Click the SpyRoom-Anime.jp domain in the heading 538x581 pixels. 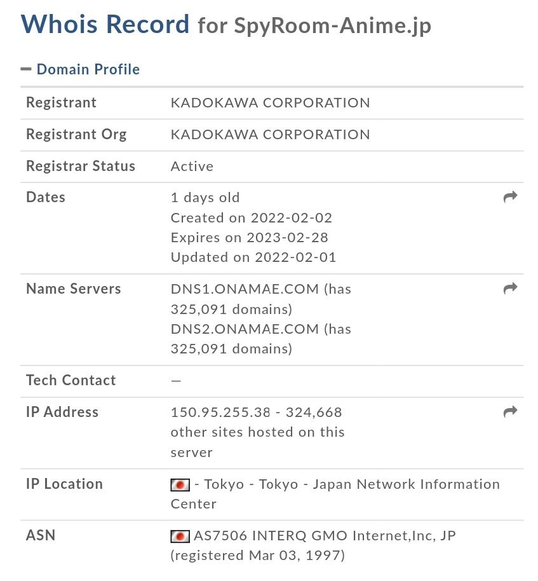pyautogui.click(x=332, y=26)
